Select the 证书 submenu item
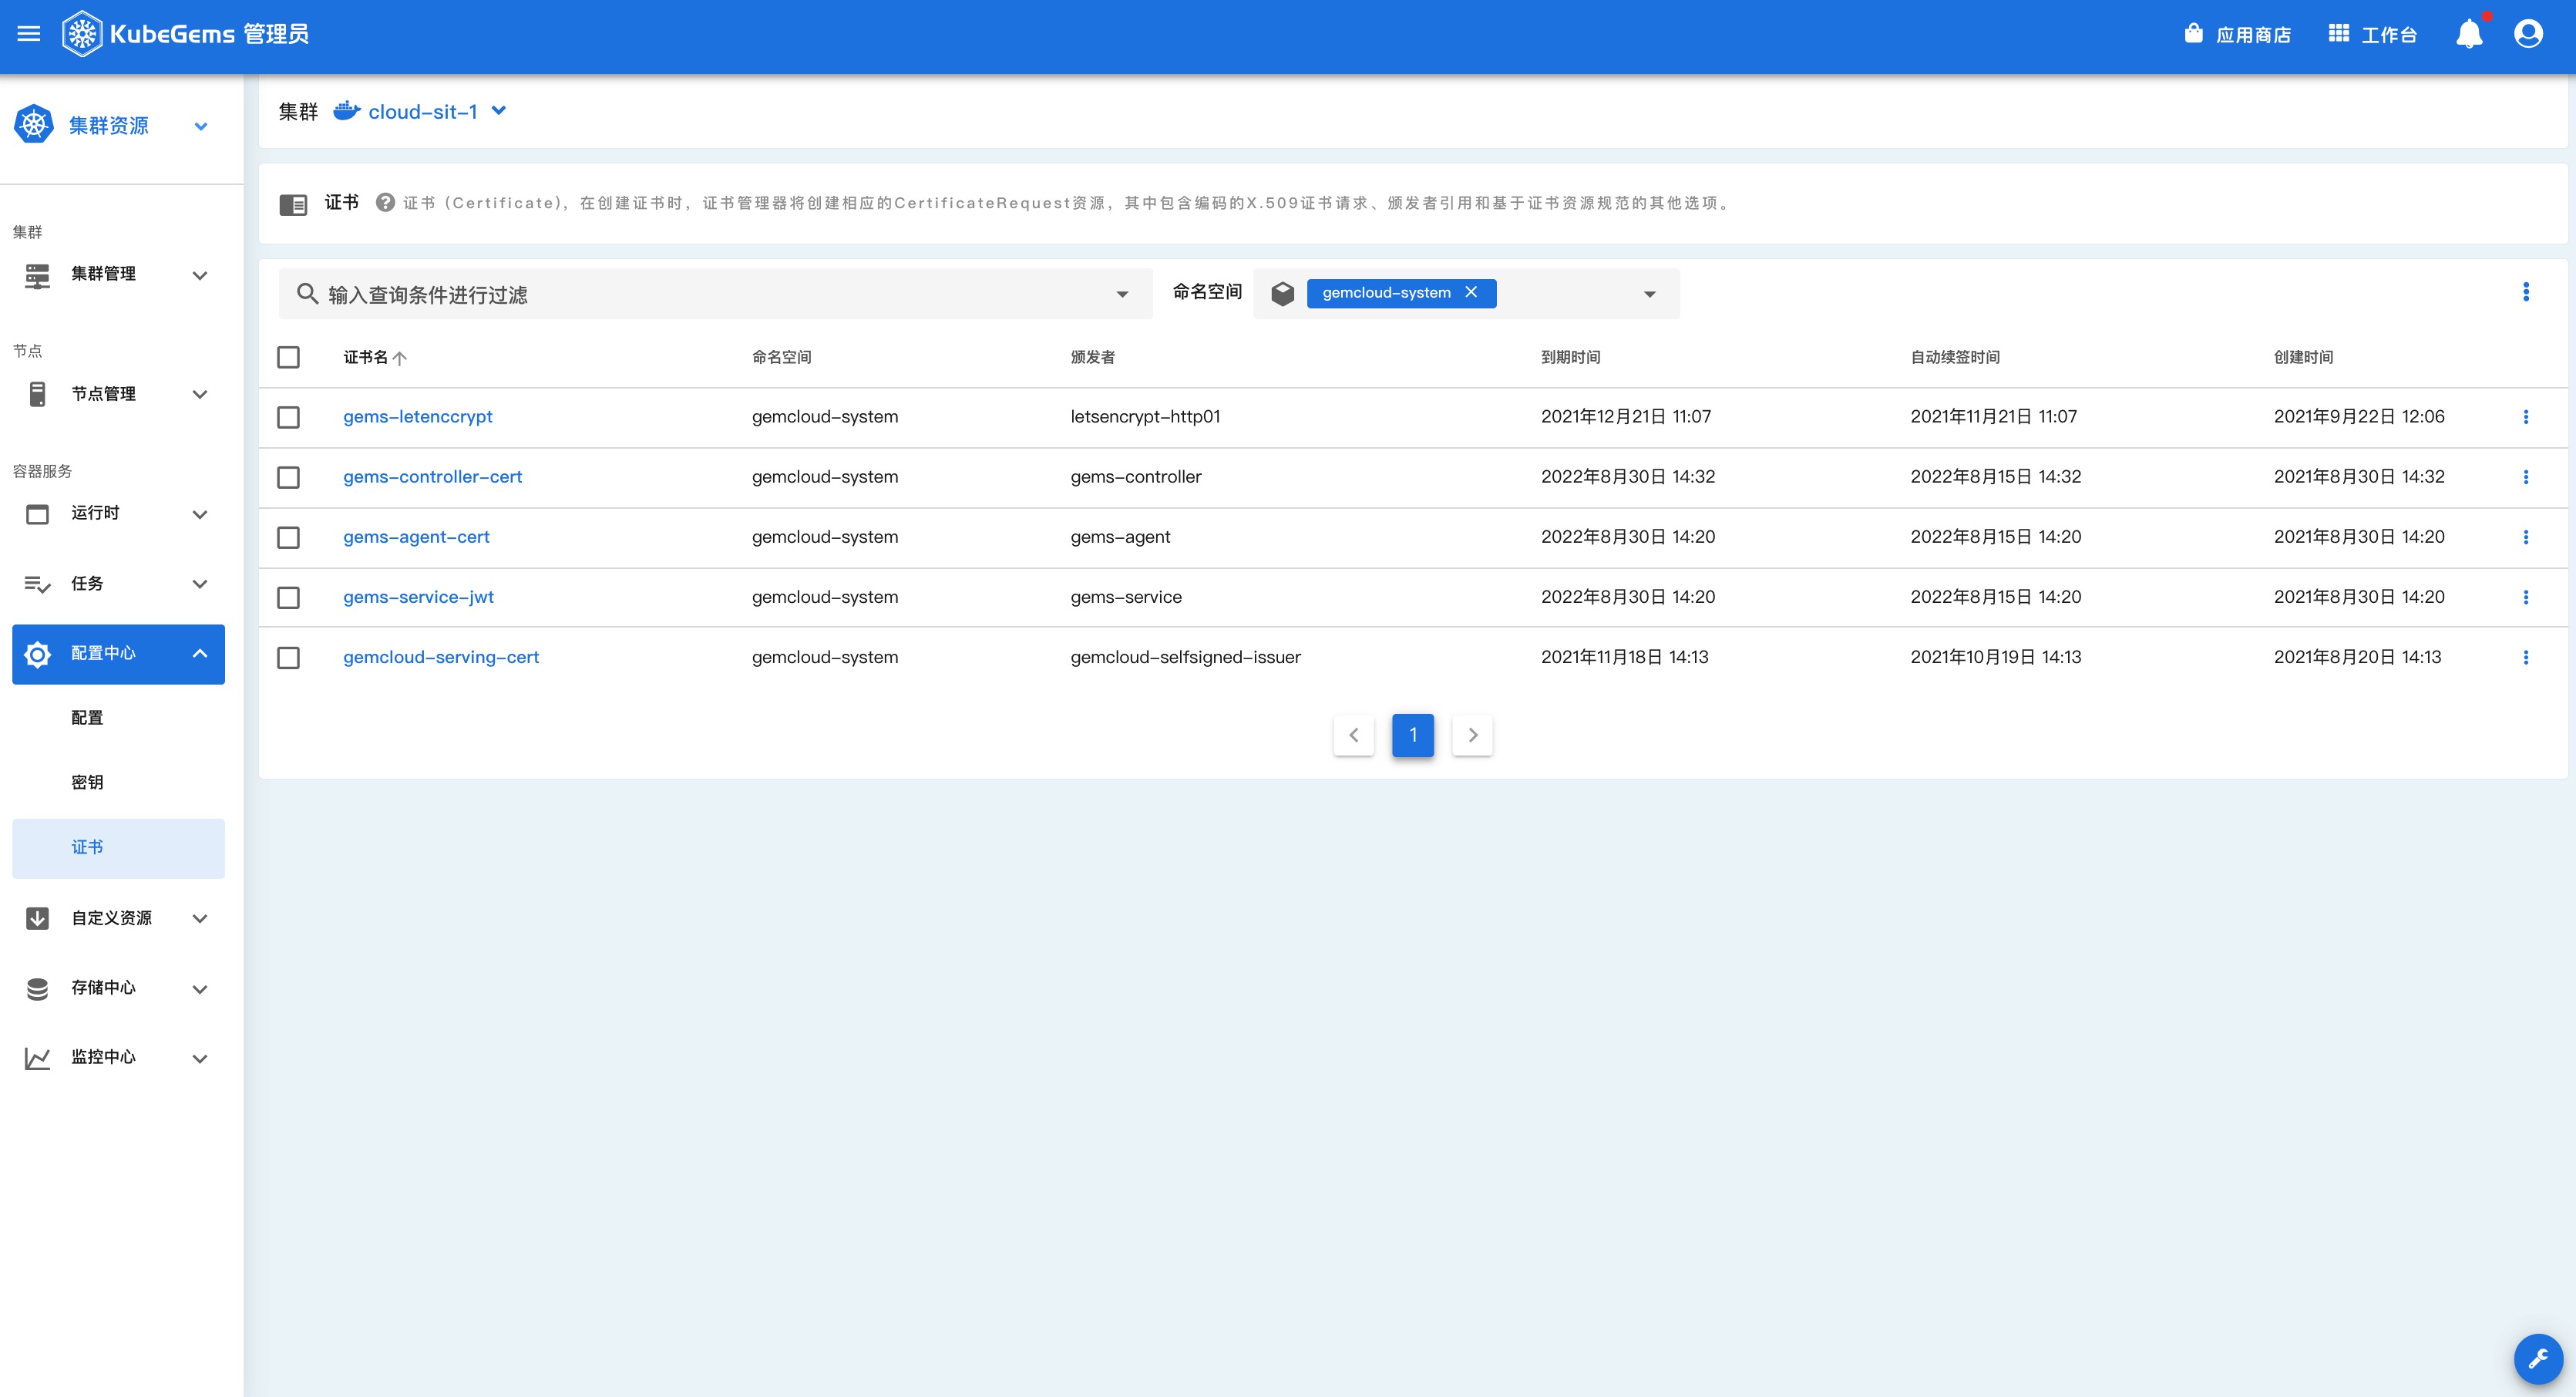Viewport: 2576px width, 1397px height. coord(118,848)
